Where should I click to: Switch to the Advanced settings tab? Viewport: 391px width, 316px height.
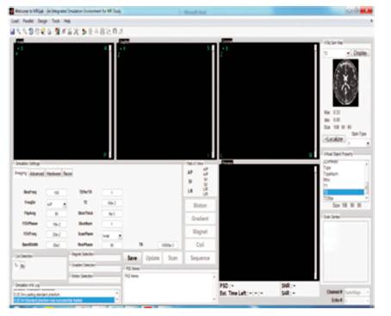pos(37,174)
